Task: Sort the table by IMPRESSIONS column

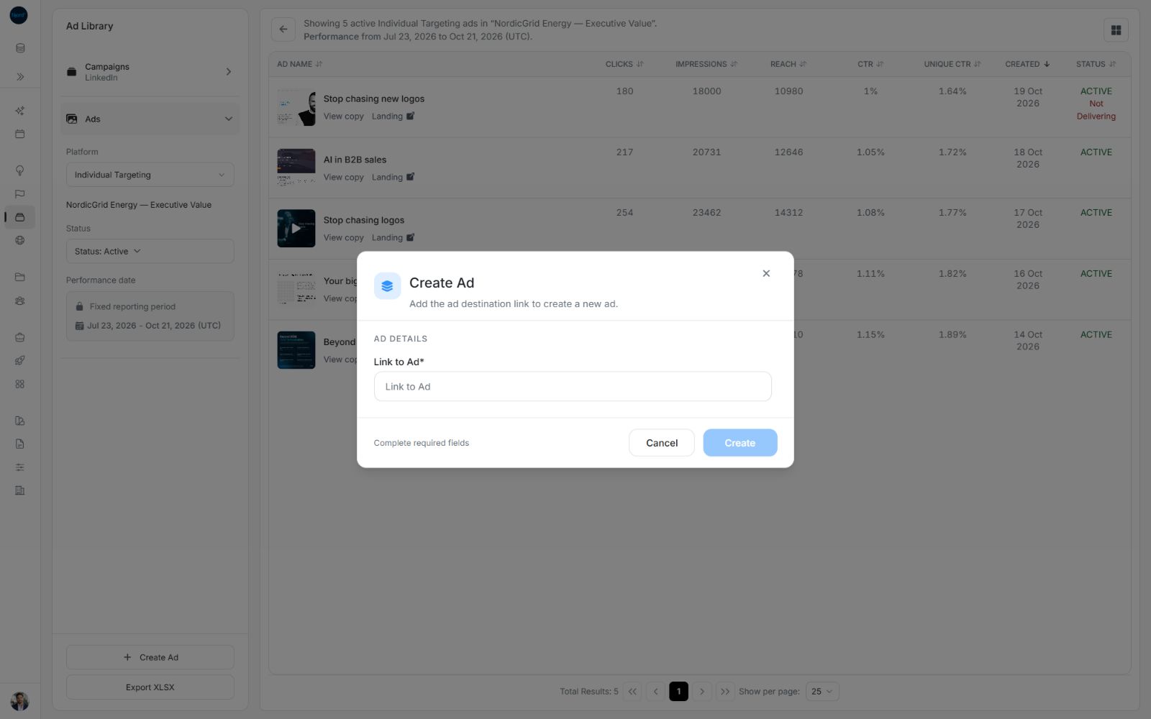Action: 706,64
